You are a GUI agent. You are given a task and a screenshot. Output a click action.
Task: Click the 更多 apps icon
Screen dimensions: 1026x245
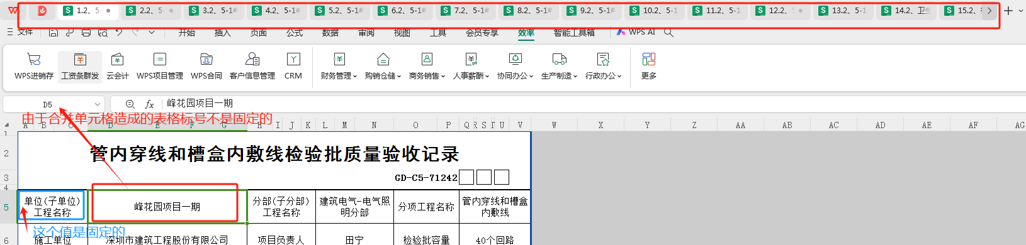pos(649,67)
